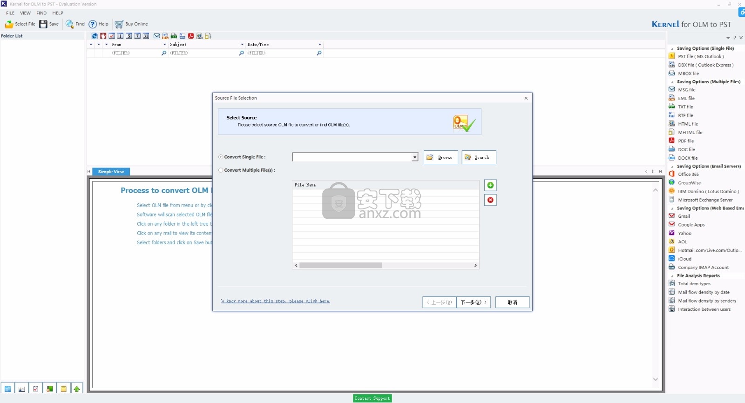Click the envelope MSG icon in list toolbar
Image resolution: width=745 pixels, height=403 pixels.
[x=157, y=36]
